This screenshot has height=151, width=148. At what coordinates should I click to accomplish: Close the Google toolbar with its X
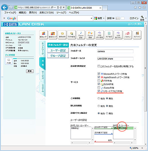[4, 18]
